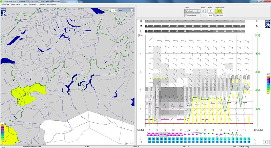Screen dimensions: 271x148
Task: Open the Task menu
Action: [13, 4]
